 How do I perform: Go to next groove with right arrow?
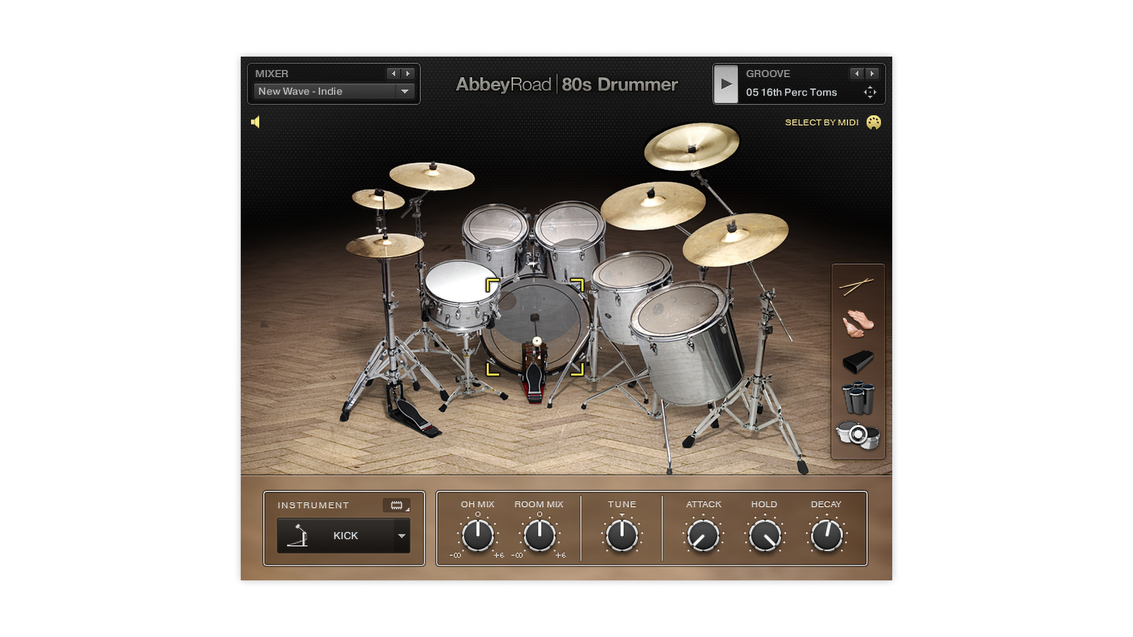click(x=872, y=74)
